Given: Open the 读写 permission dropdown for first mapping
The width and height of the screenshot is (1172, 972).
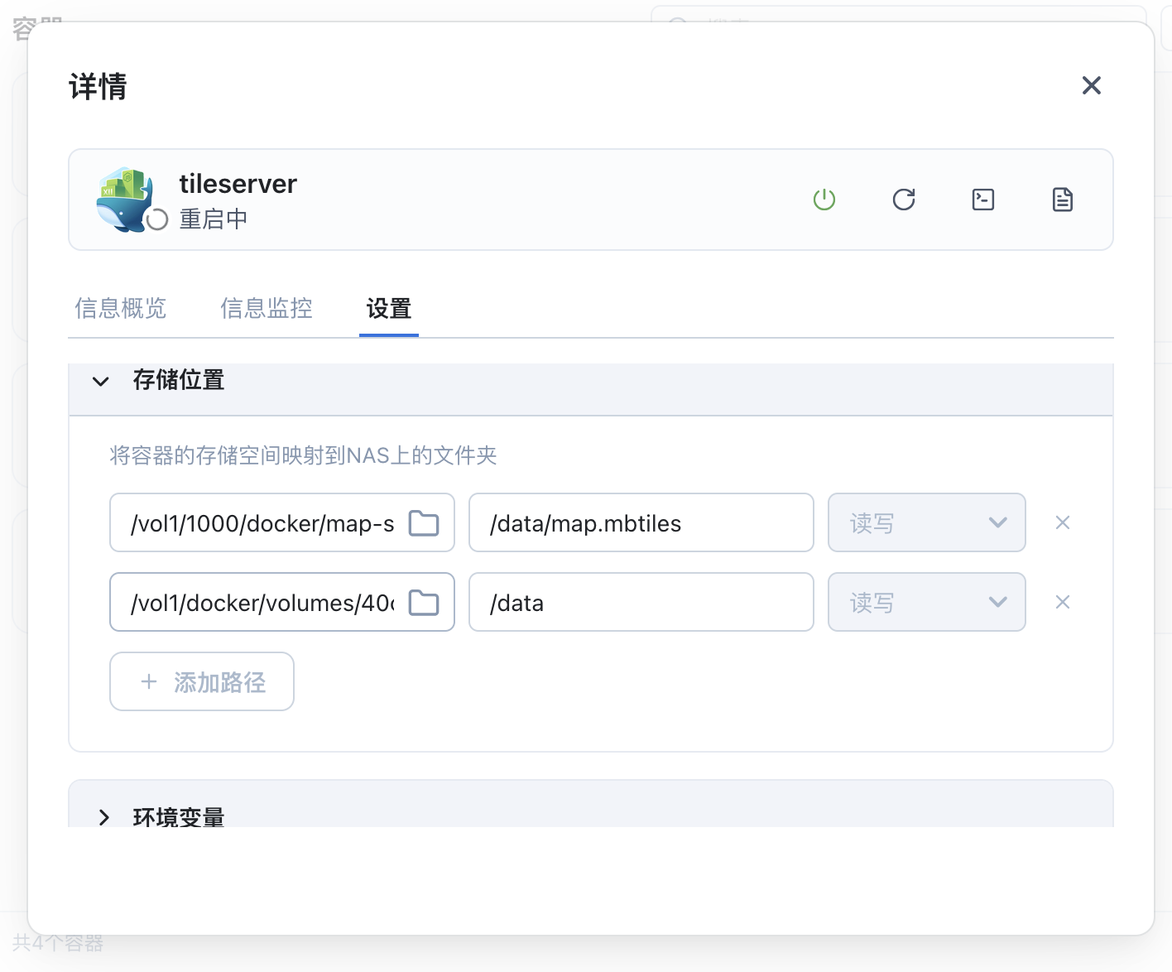Looking at the screenshot, I should pyautogui.click(x=926, y=522).
